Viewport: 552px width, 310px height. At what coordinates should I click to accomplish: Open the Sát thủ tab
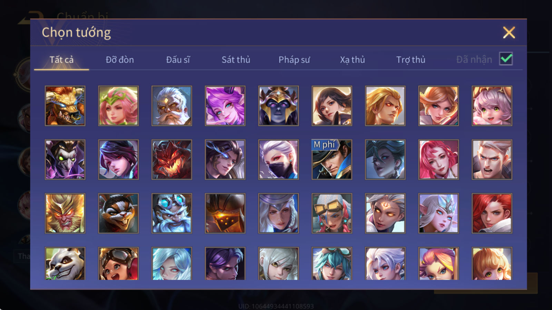(x=236, y=60)
